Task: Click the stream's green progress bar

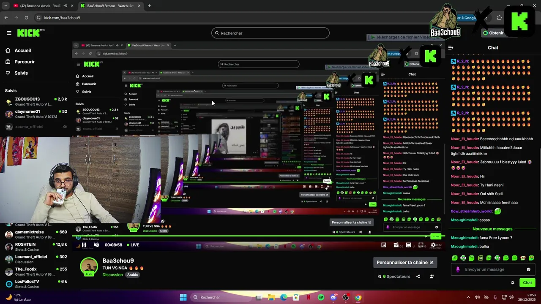Action: (x=258, y=236)
